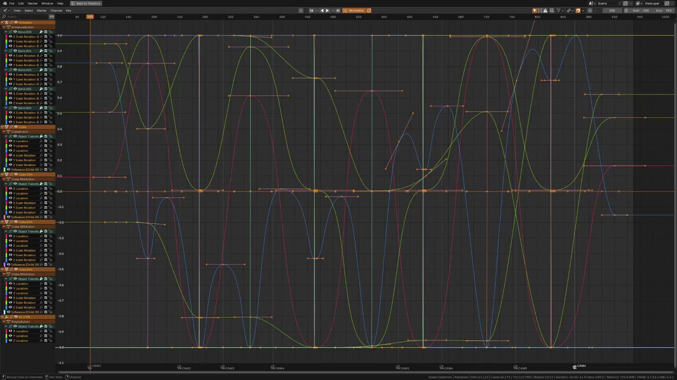
Task: Toggle Only Show Selected arrow icon
Action: point(535,11)
